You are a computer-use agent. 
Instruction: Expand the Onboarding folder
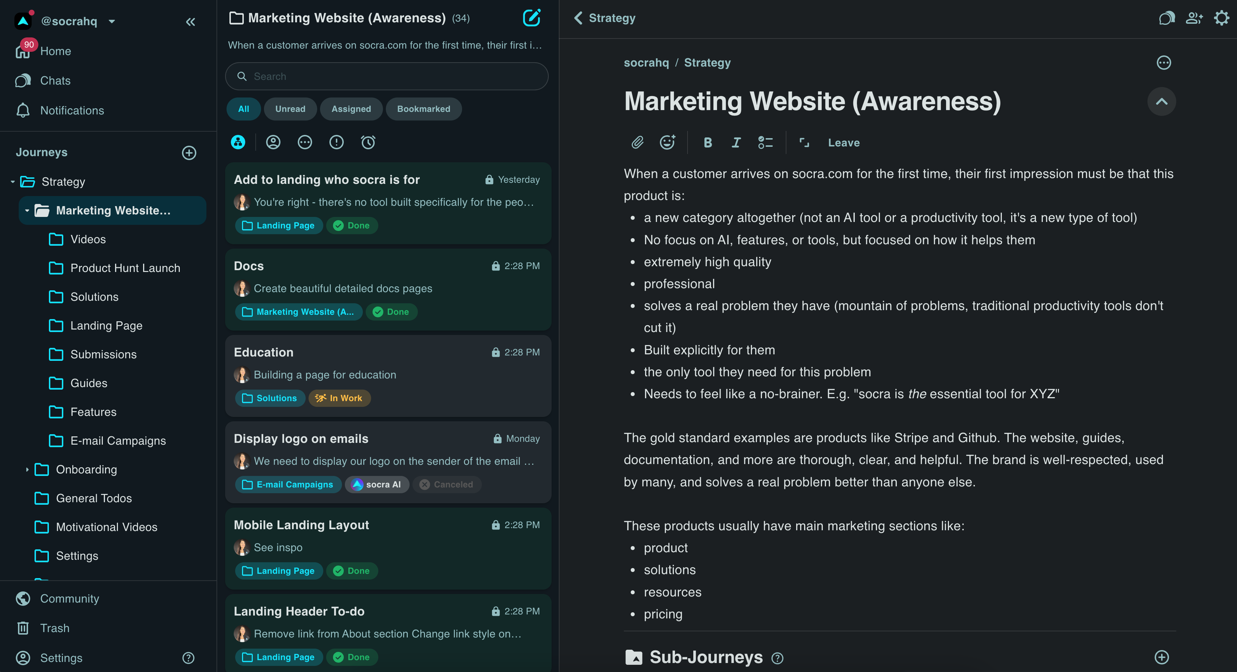27,470
